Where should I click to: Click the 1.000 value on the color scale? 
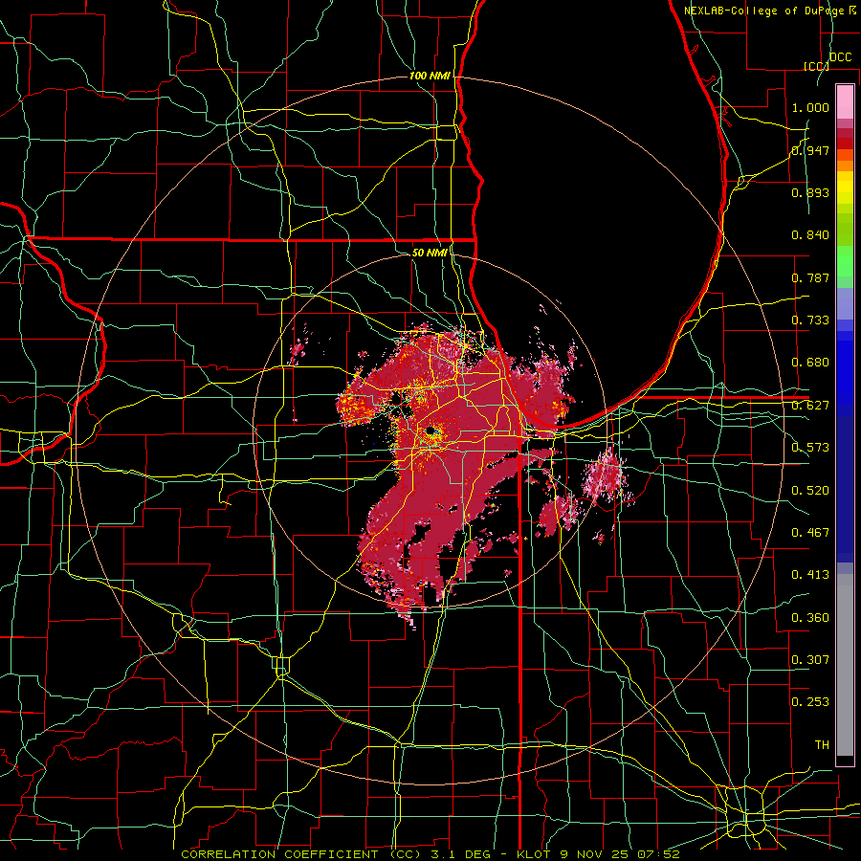[x=810, y=107]
